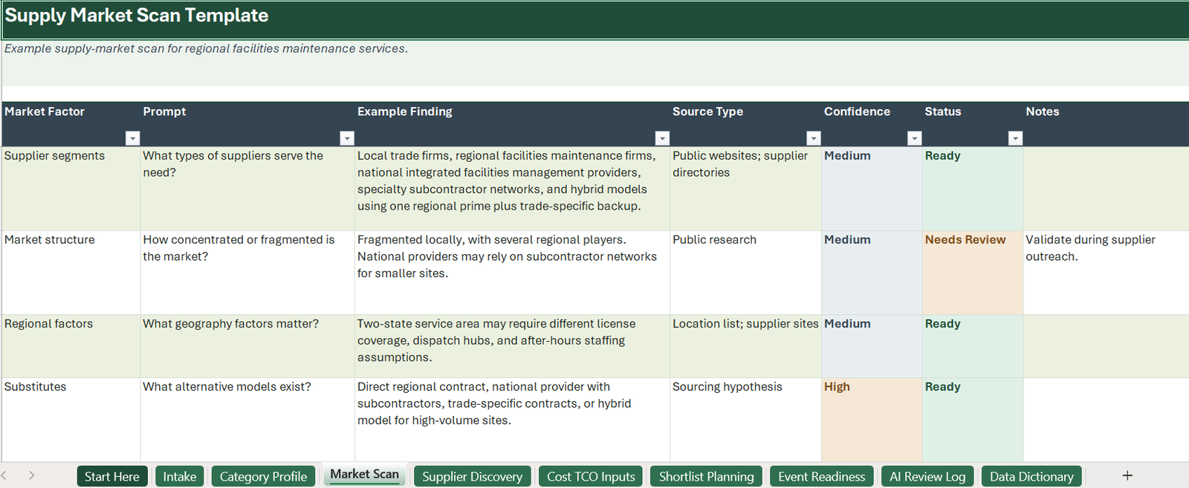1189x488 pixels.
Task: Add a new sheet with plus icon
Action: (1127, 475)
